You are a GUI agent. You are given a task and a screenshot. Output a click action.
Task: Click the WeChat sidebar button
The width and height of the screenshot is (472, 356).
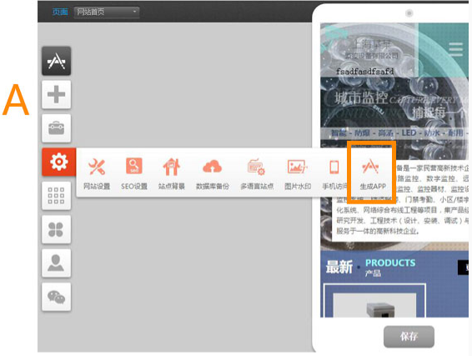coord(57,297)
